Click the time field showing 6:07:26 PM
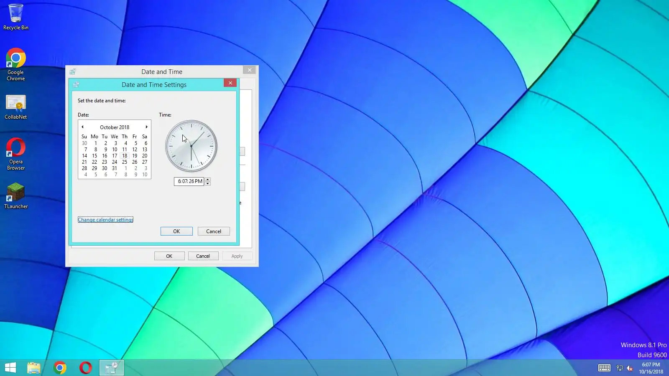 [189, 181]
